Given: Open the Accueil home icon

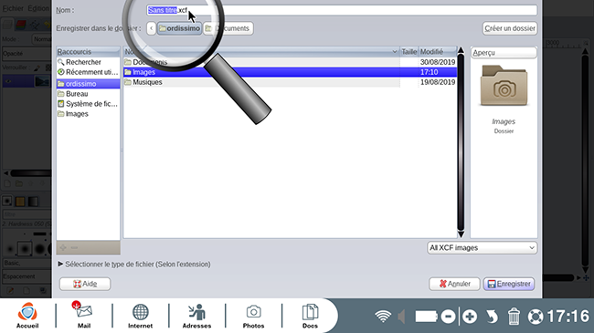Looking at the screenshot, I should point(27,316).
